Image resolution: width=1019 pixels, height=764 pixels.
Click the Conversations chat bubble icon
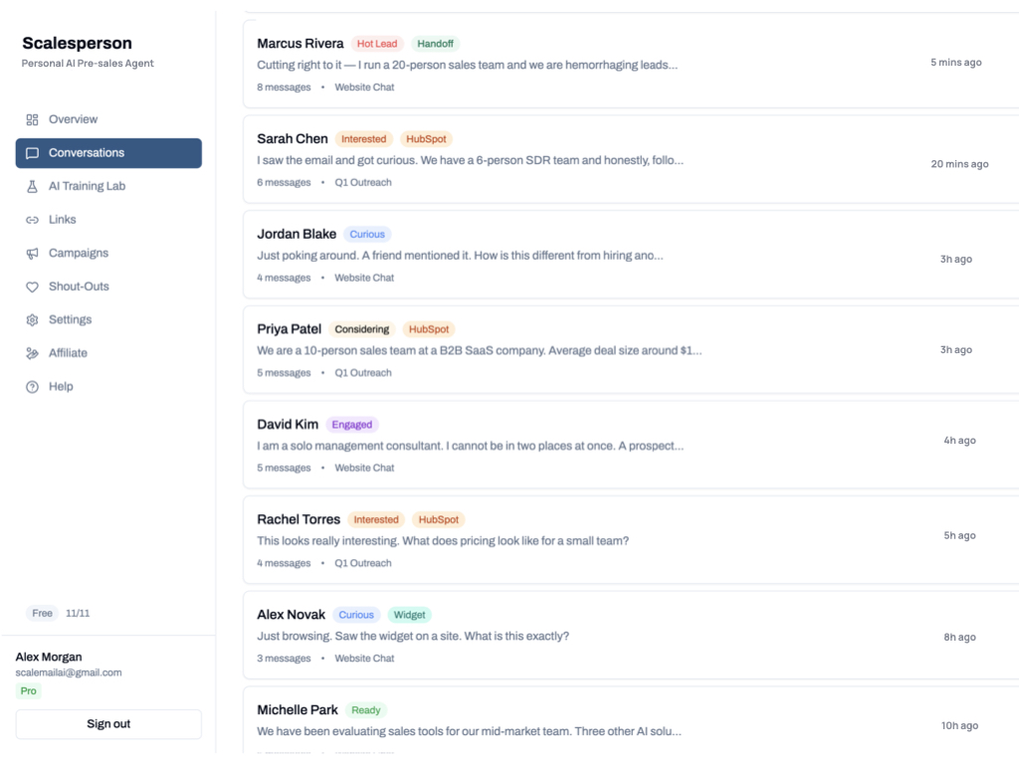[33, 152]
